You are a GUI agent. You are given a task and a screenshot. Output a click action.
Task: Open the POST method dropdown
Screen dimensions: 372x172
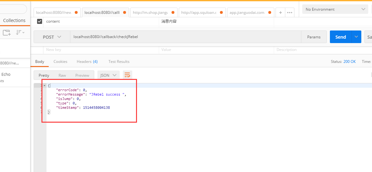(52, 37)
